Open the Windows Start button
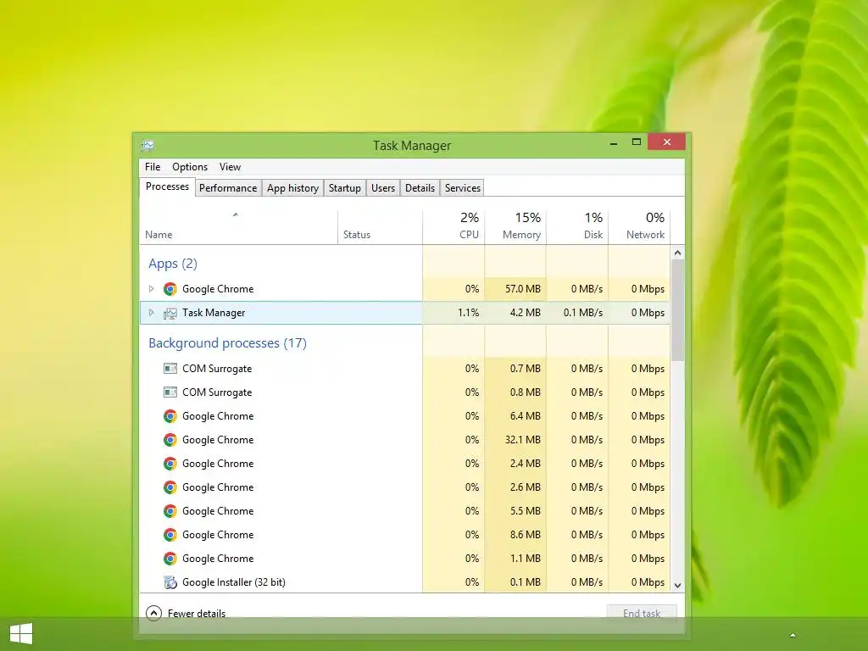The height and width of the screenshot is (651, 868). pos(21,633)
